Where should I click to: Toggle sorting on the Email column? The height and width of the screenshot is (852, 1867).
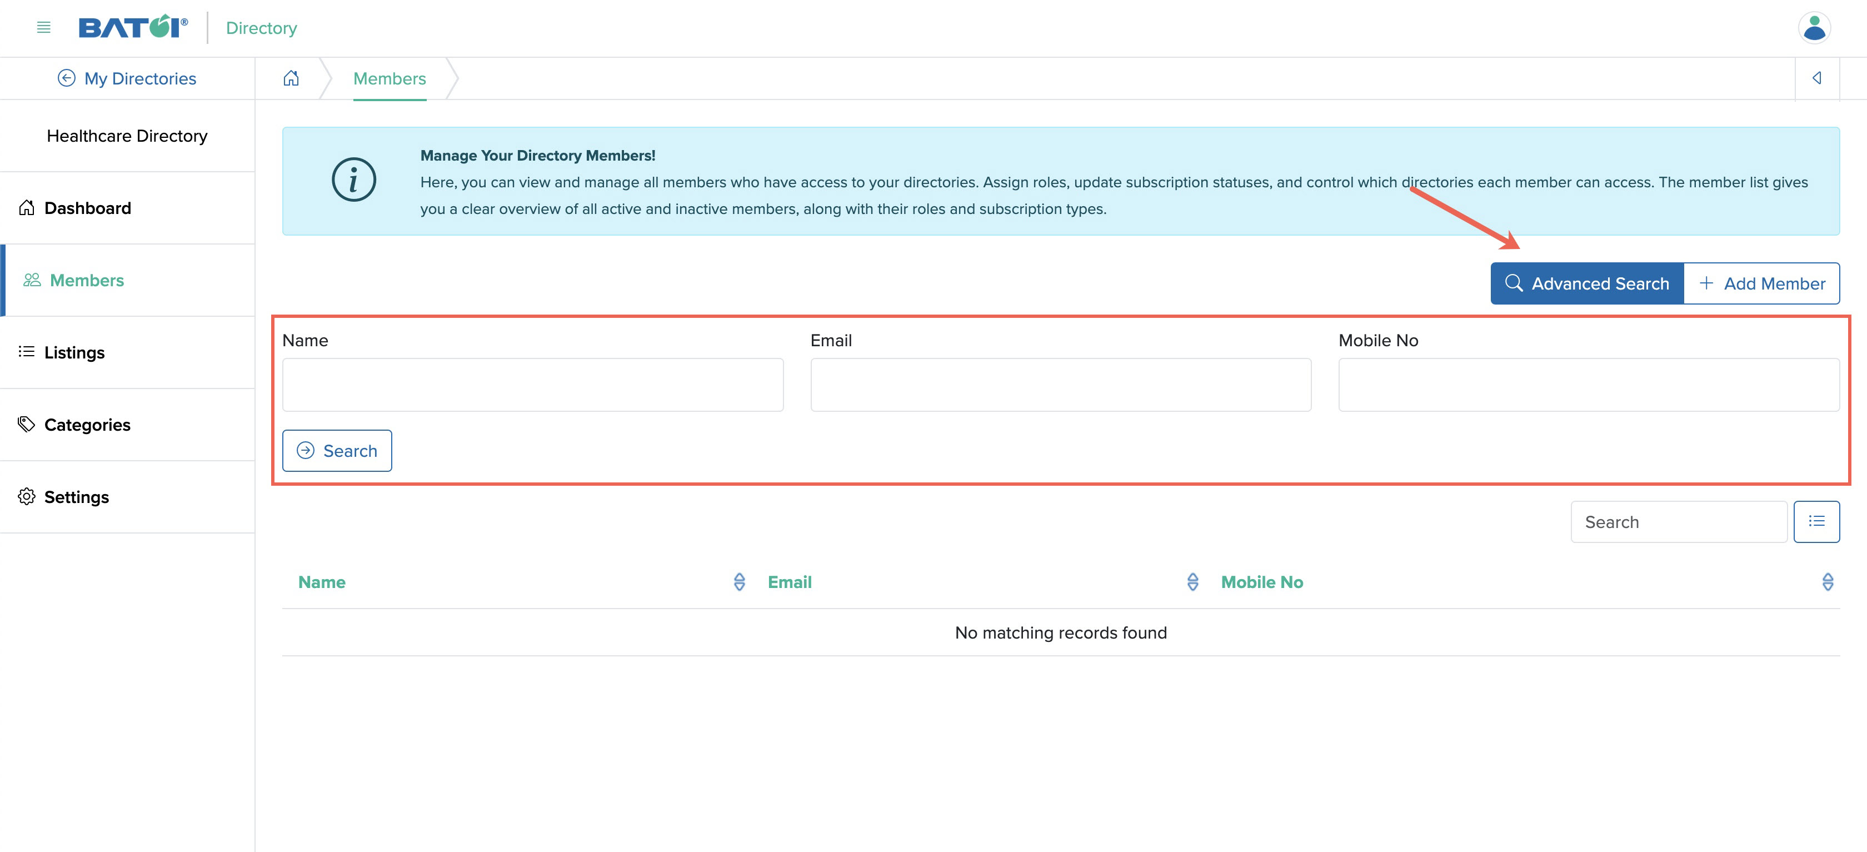coord(1192,581)
